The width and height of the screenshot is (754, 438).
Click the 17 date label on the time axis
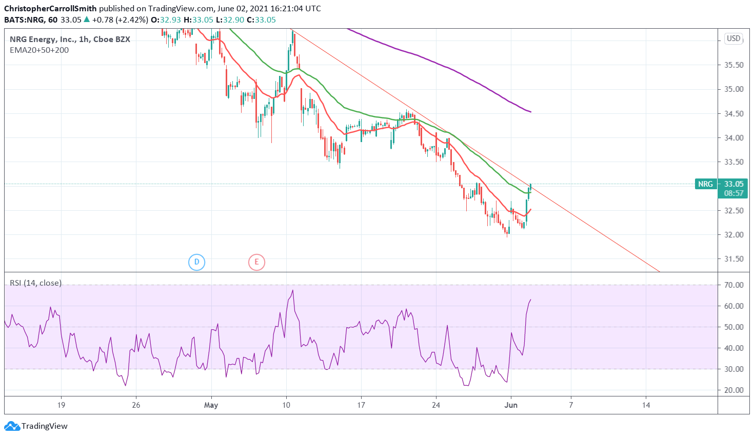pos(361,405)
